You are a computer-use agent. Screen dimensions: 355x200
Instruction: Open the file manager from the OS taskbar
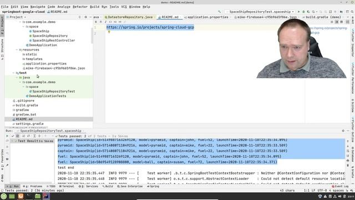click(x=38, y=196)
